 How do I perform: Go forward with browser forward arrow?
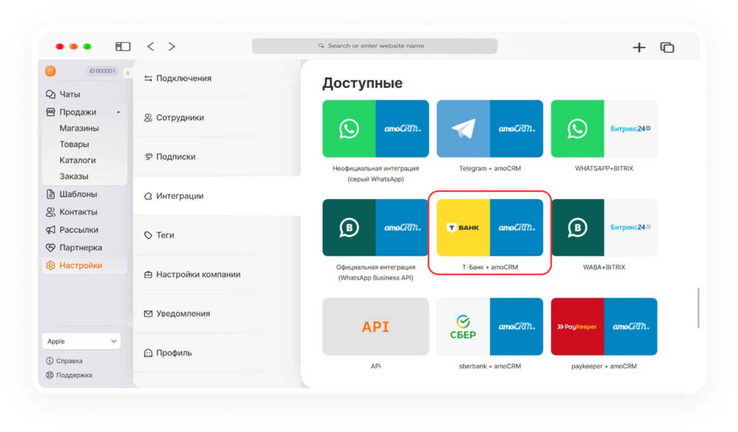pos(172,46)
